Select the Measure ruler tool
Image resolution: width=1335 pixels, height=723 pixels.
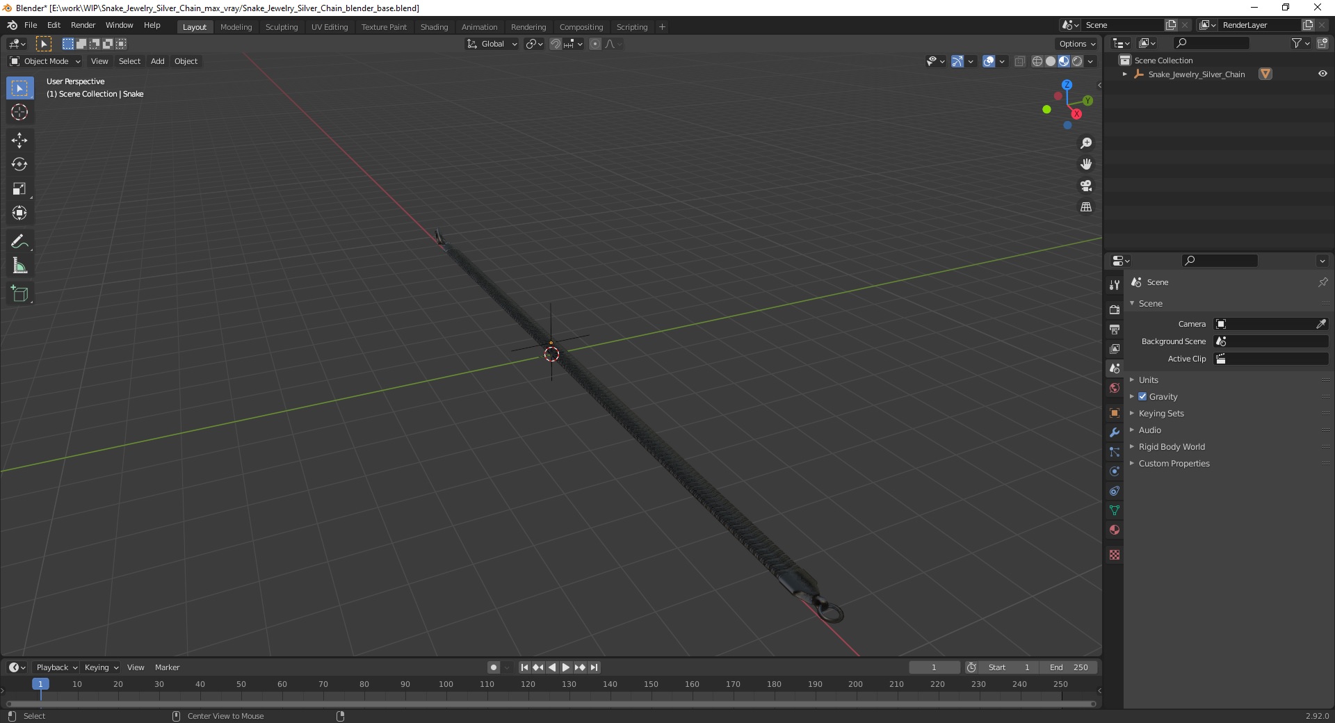pyautogui.click(x=19, y=266)
